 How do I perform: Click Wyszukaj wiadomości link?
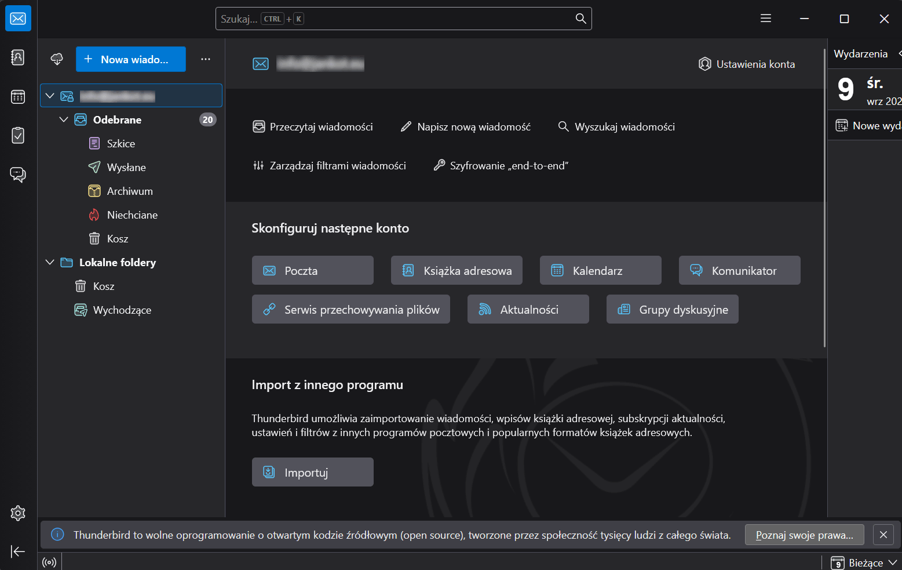click(x=616, y=126)
